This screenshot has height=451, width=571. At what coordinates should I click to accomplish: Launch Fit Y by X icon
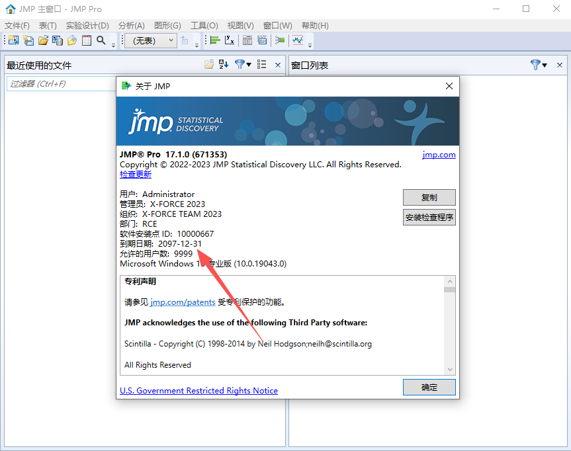(x=230, y=40)
